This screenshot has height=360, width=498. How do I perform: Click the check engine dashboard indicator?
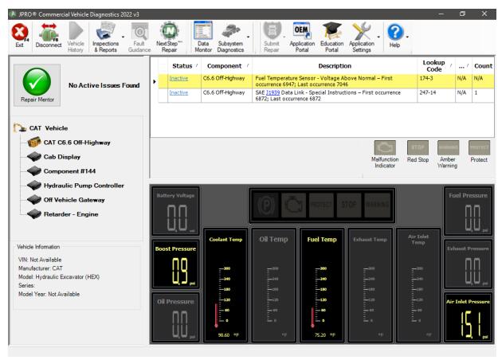tap(293, 205)
